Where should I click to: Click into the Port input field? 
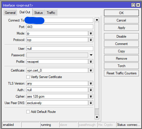[60, 27]
